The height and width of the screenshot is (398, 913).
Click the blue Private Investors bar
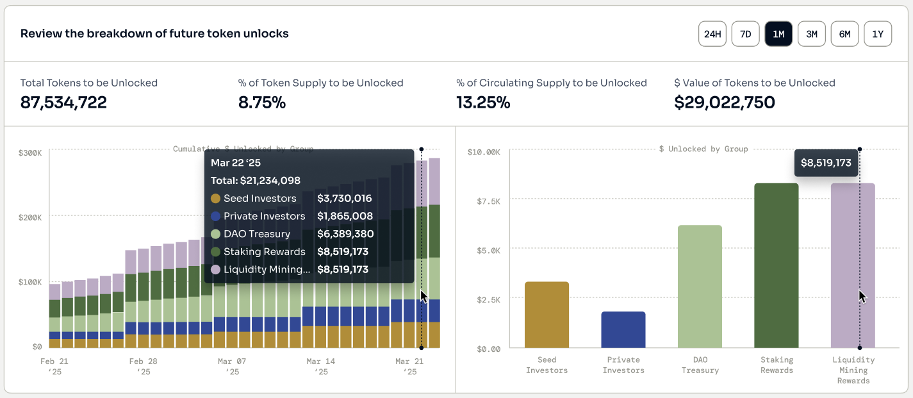[623, 329]
